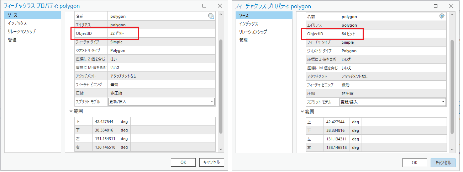Click 非圧縮 value in left dialog
463x172 pixels.
point(116,93)
